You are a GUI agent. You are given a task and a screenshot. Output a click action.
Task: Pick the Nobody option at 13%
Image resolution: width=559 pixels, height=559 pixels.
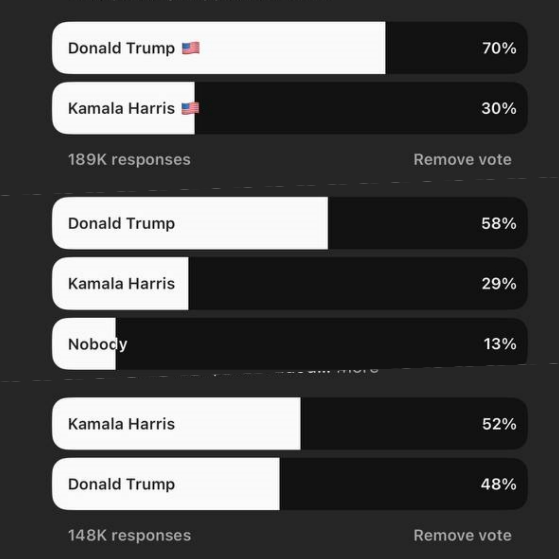(290, 344)
